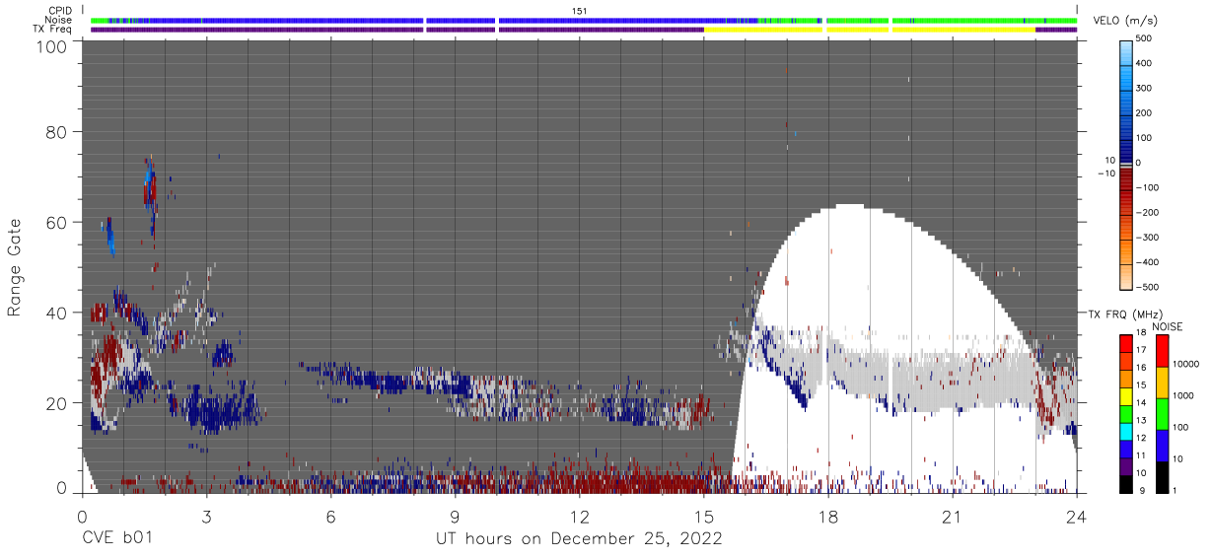Click the 24 UT hour tick label
The height and width of the screenshot is (559, 1211).
click(1077, 516)
